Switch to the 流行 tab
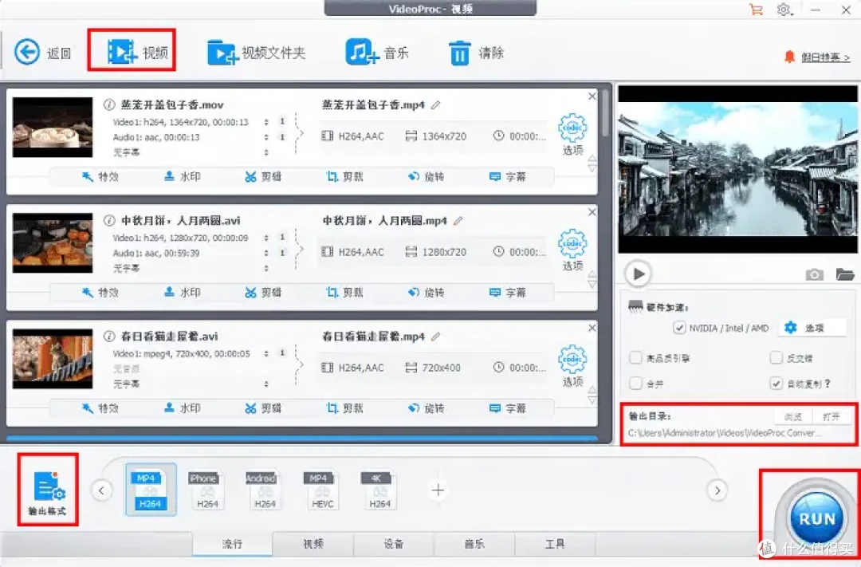This screenshot has height=567, width=861. (x=232, y=544)
